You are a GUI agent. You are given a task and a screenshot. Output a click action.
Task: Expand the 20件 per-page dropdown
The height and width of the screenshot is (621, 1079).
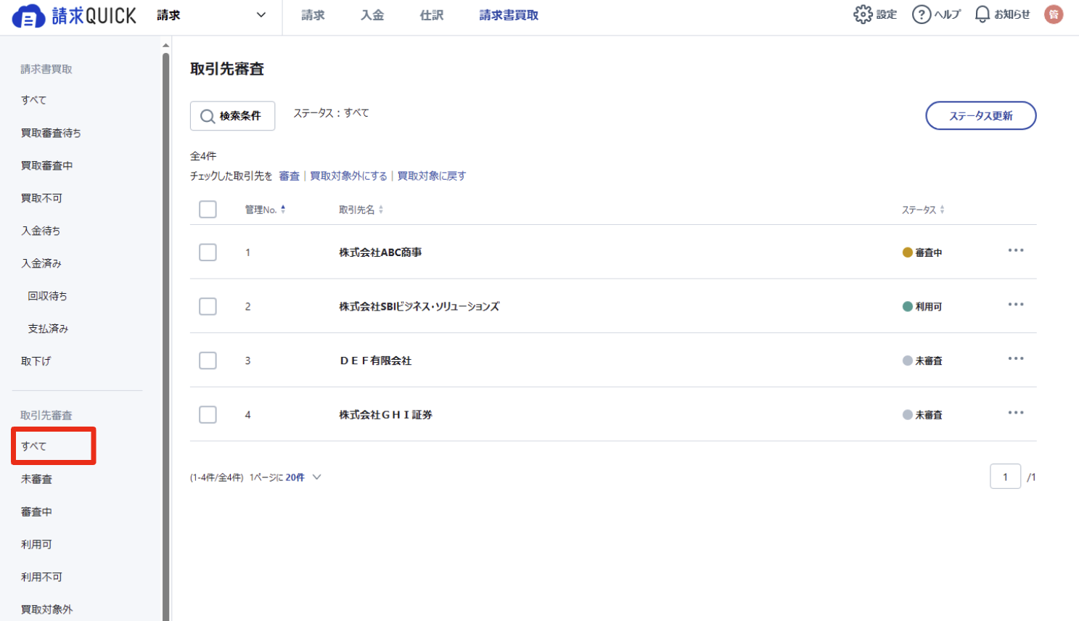point(316,477)
